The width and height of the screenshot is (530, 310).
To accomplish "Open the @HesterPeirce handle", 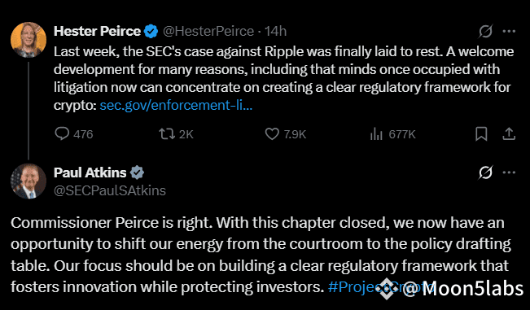I will 208,31.
